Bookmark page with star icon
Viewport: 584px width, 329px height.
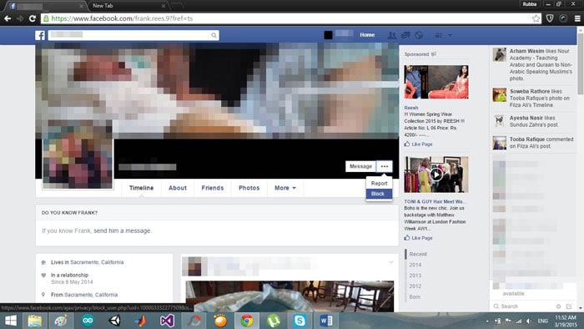pyautogui.click(x=536, y=18)
